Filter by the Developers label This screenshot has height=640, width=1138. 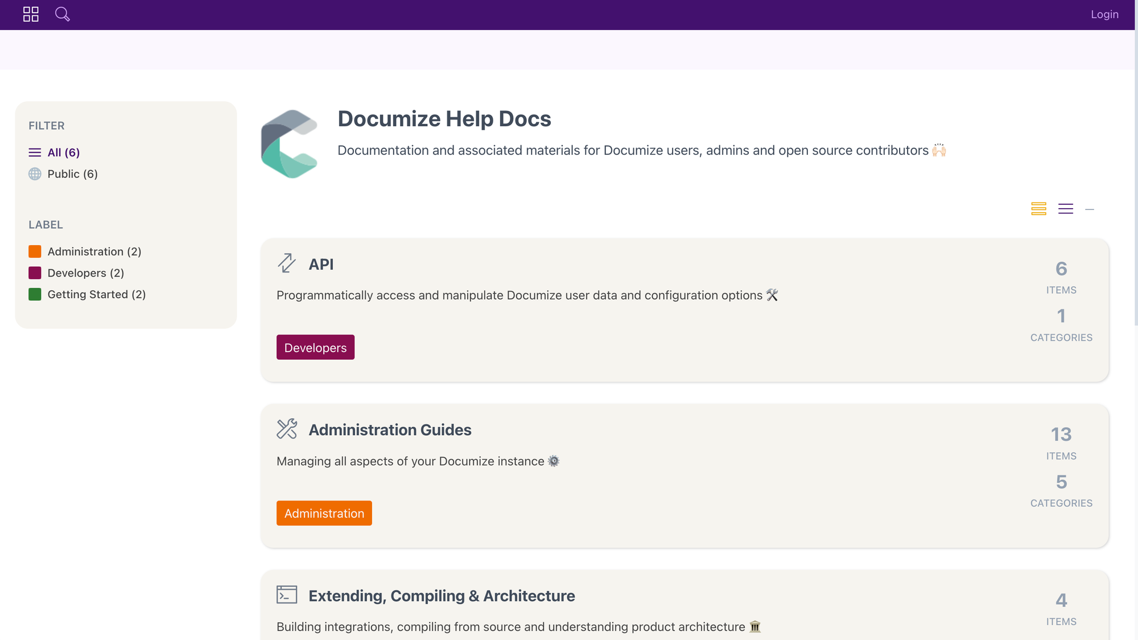tap(86, 273)
